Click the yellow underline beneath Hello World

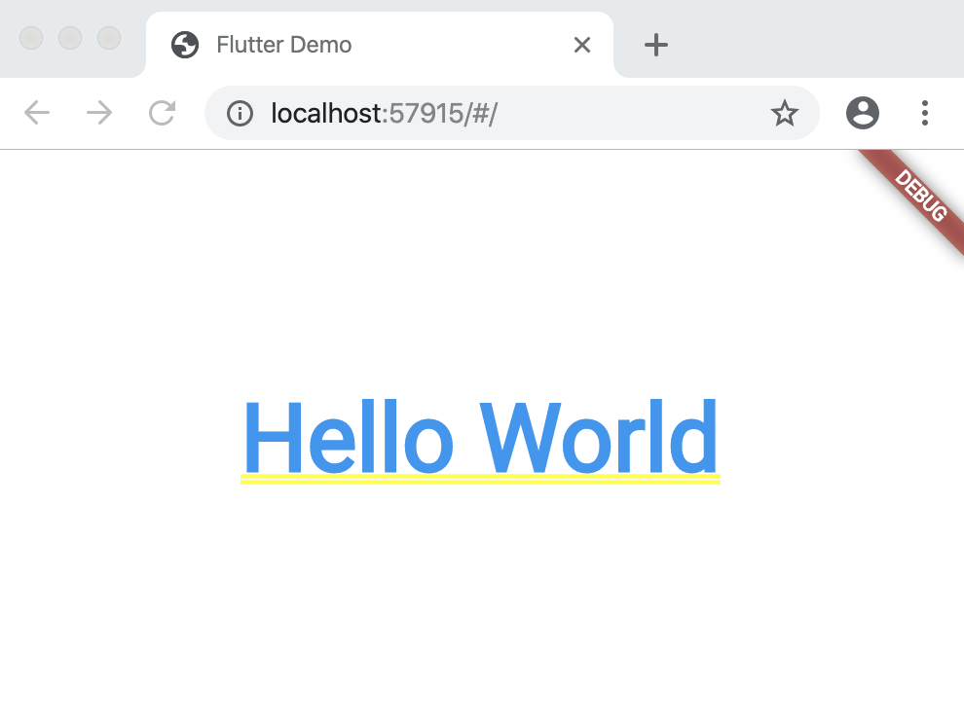480,479
